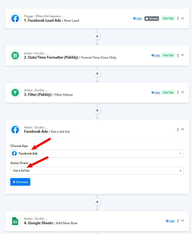Open three-dot menu for Facebook Lead Ads step

pos(178,18)
